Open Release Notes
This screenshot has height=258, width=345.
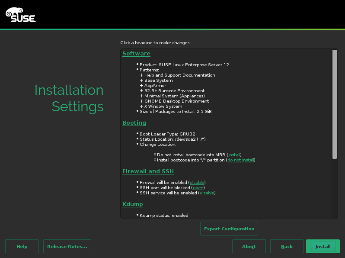tap(67, 246)
